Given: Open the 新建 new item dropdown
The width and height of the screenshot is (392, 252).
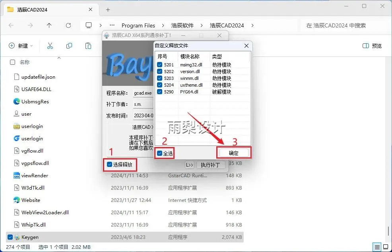Looking at the screenshot, I should coord(21,46).
